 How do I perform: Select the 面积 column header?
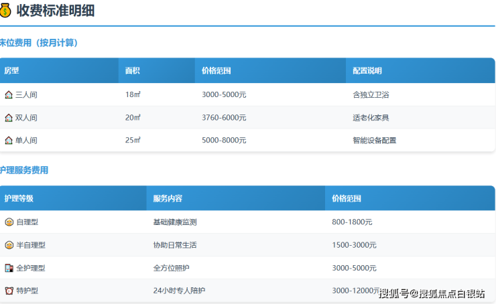(x=132, y=71)
